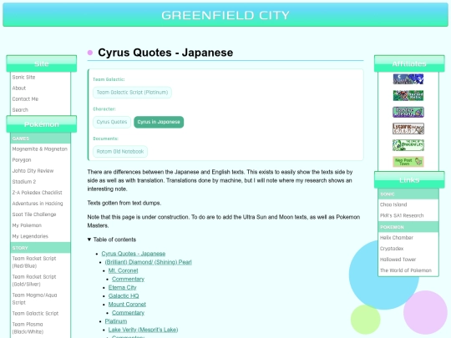Click the Cyrus Quotes - Japanese page heading
This screenshot has height=338, width=451.
(165, 53)
